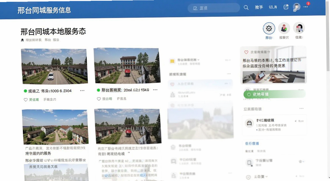Open three-dot menu beside middle section heading
Screen dimensions: 330x181
pyautogui.click(x=229, y=74)
